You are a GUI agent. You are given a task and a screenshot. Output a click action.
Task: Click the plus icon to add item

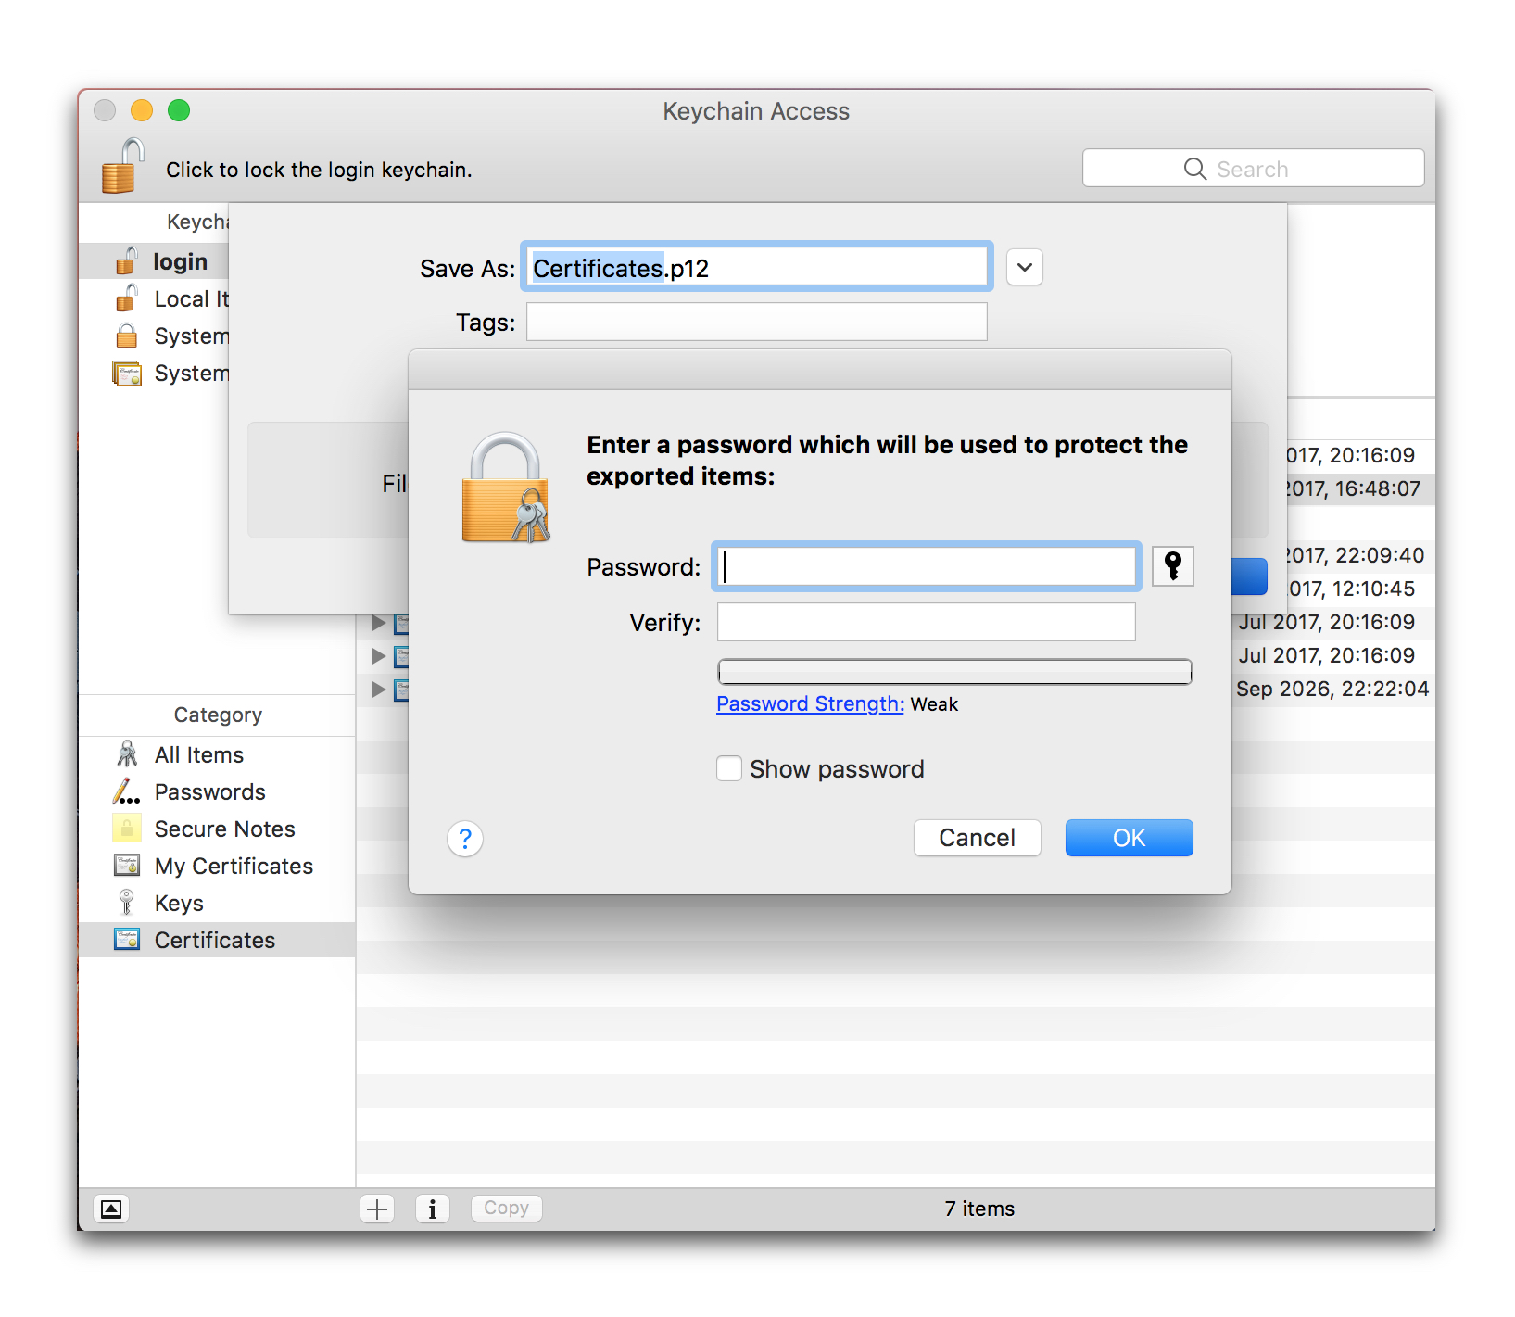(x=377, y=1209)
